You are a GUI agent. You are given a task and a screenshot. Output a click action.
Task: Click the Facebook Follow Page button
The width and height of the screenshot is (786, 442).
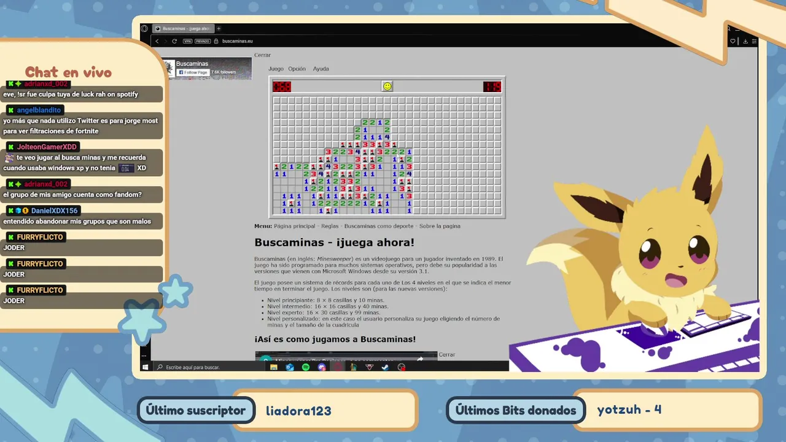click(x=193, y=72)
